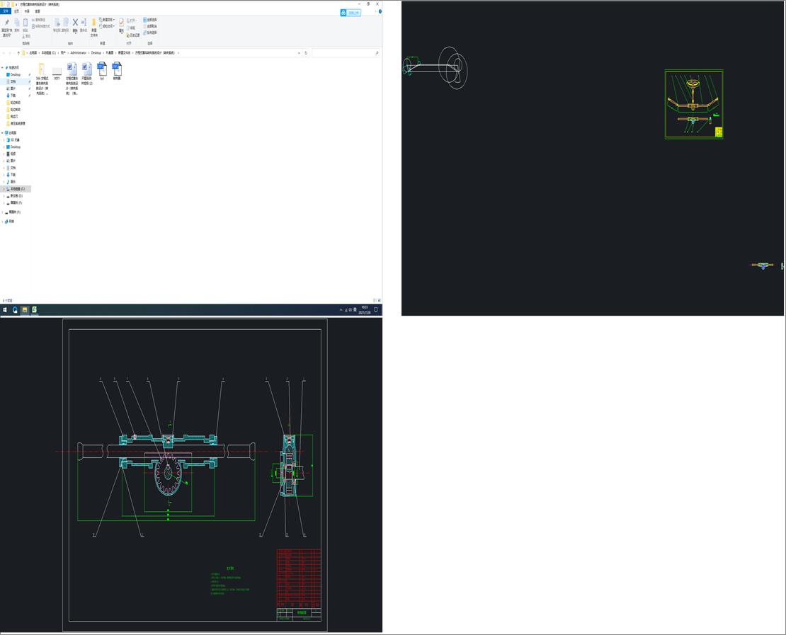Click Administrator in the address breadcrumb

[78, 52]
